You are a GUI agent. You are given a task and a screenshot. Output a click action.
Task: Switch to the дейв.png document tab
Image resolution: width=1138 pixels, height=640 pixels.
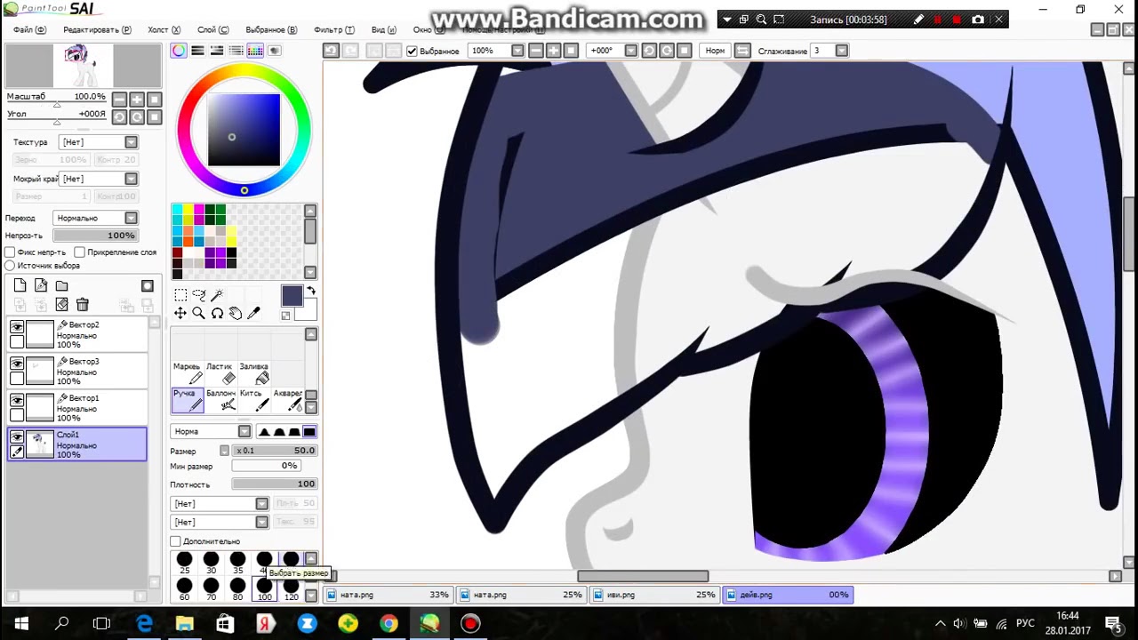[787, 595]
